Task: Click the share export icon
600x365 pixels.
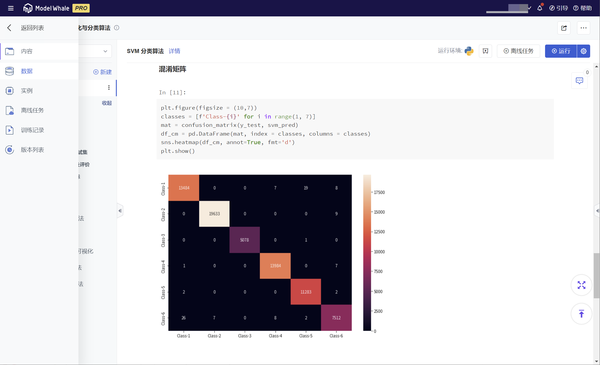Action: click(x=564, y=28)
